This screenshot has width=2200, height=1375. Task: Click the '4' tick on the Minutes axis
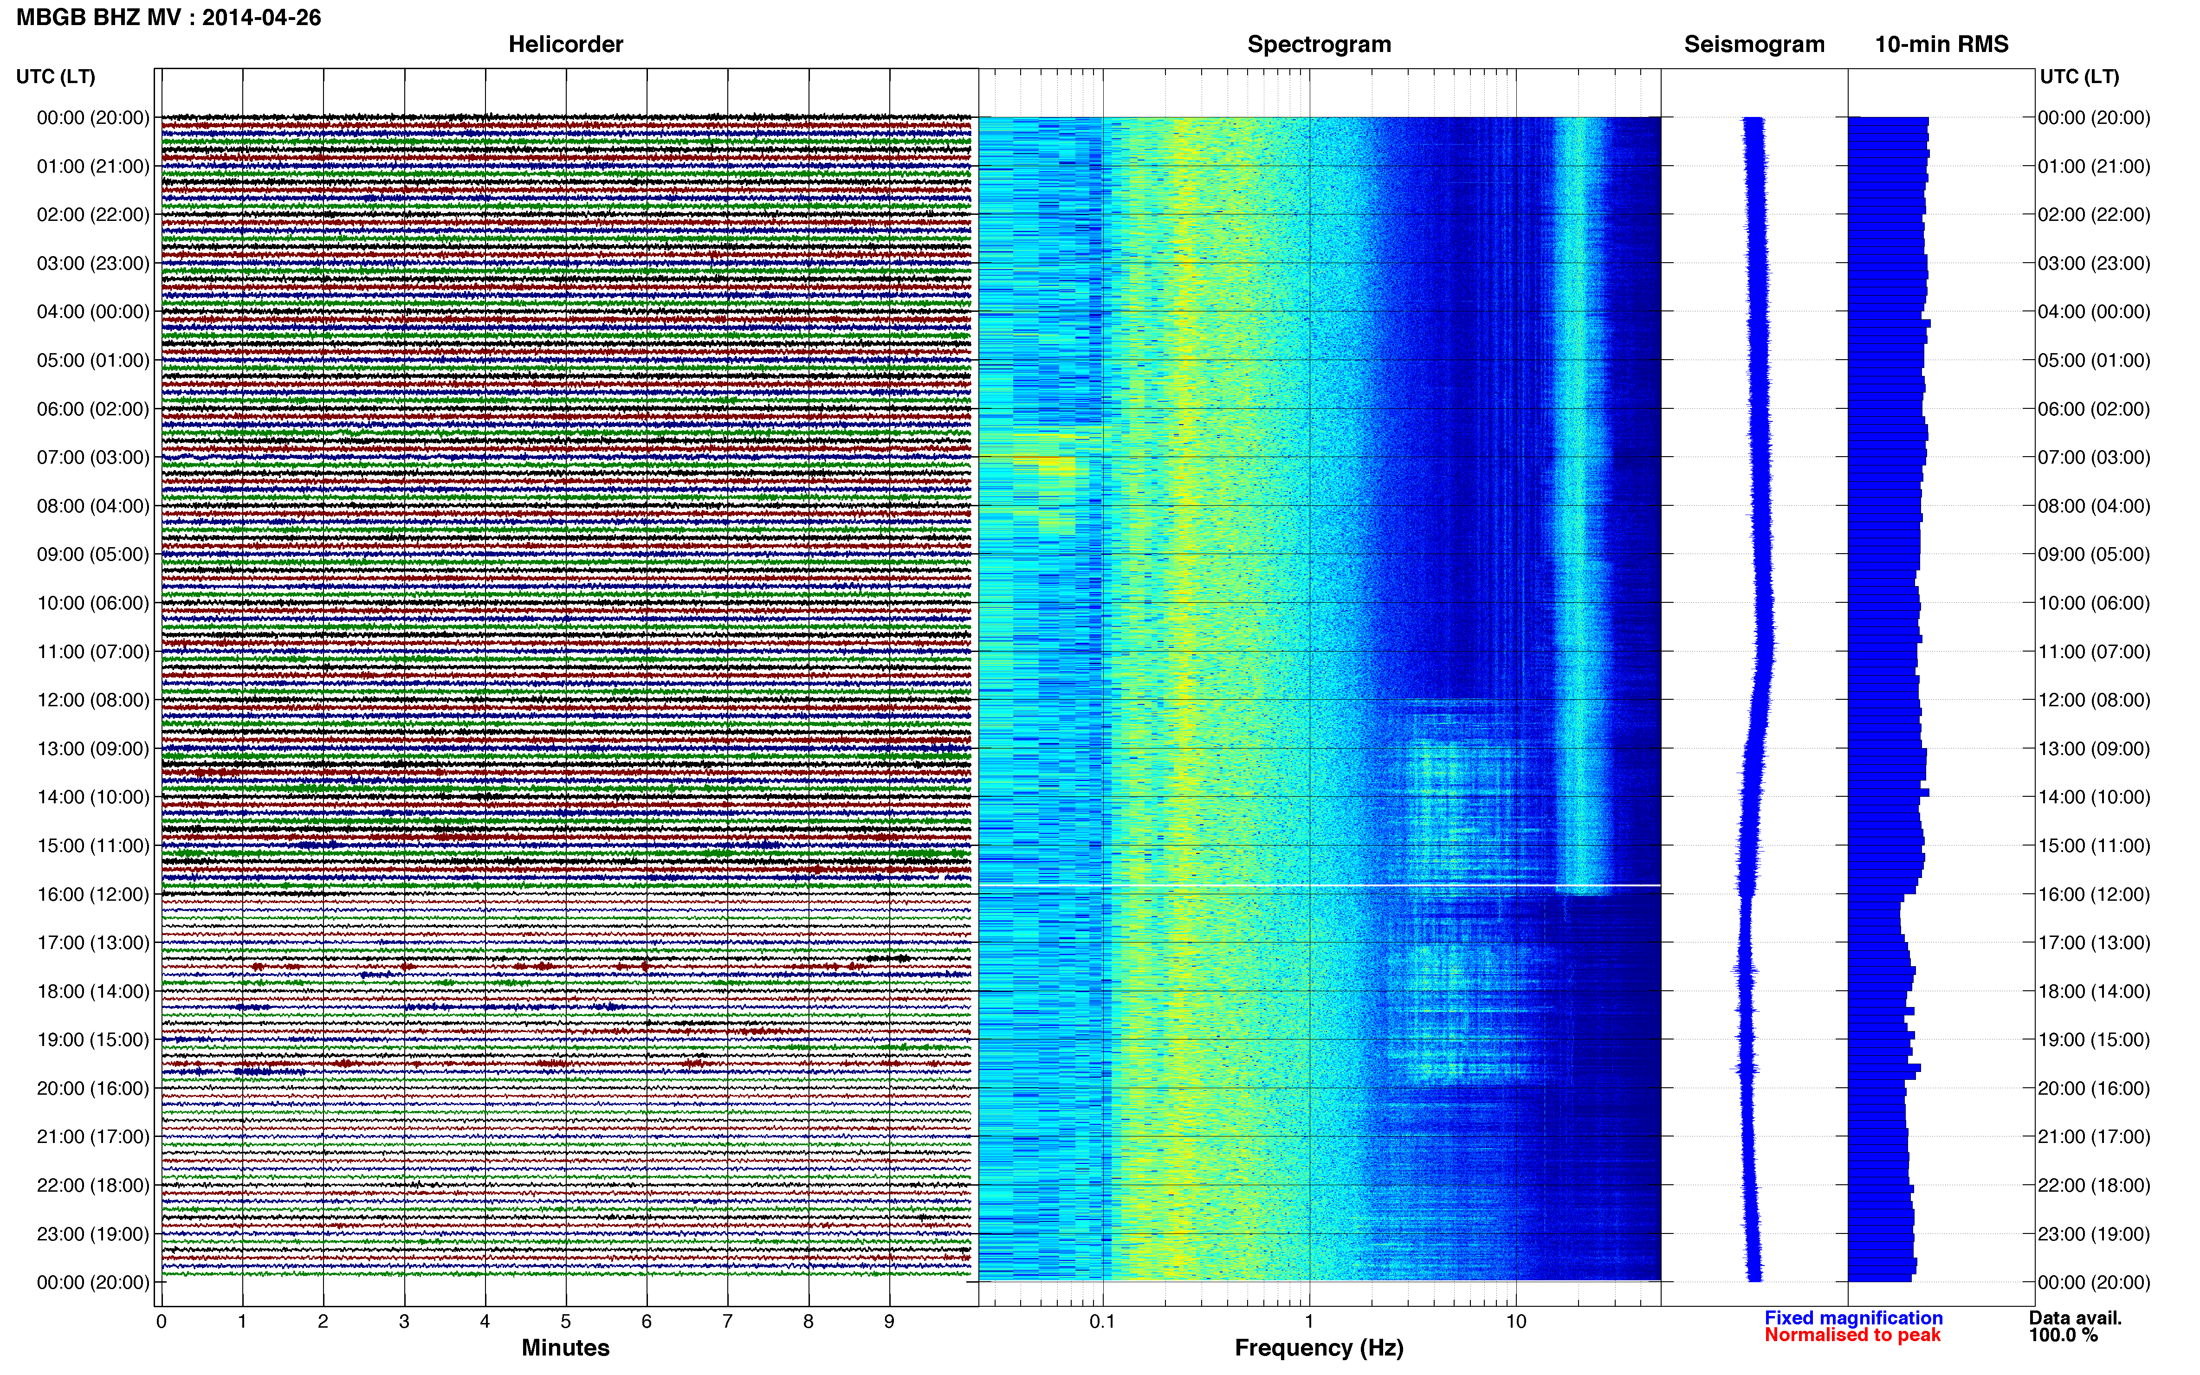(x=485, y=1321)
